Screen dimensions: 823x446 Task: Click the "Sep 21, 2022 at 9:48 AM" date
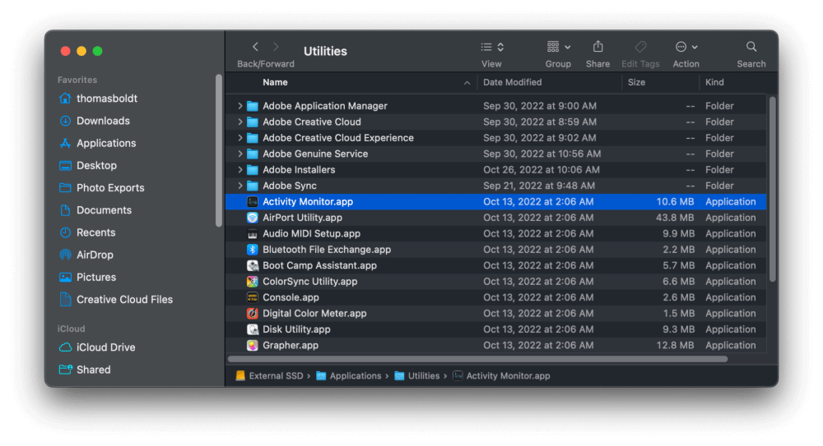[539, 186]
